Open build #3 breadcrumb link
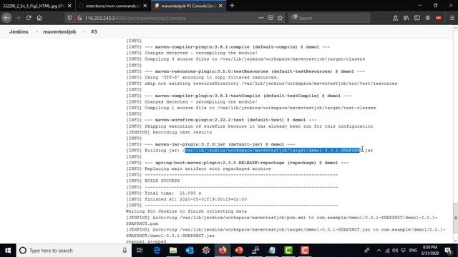 pyautogui.click(x=94, y=31)
